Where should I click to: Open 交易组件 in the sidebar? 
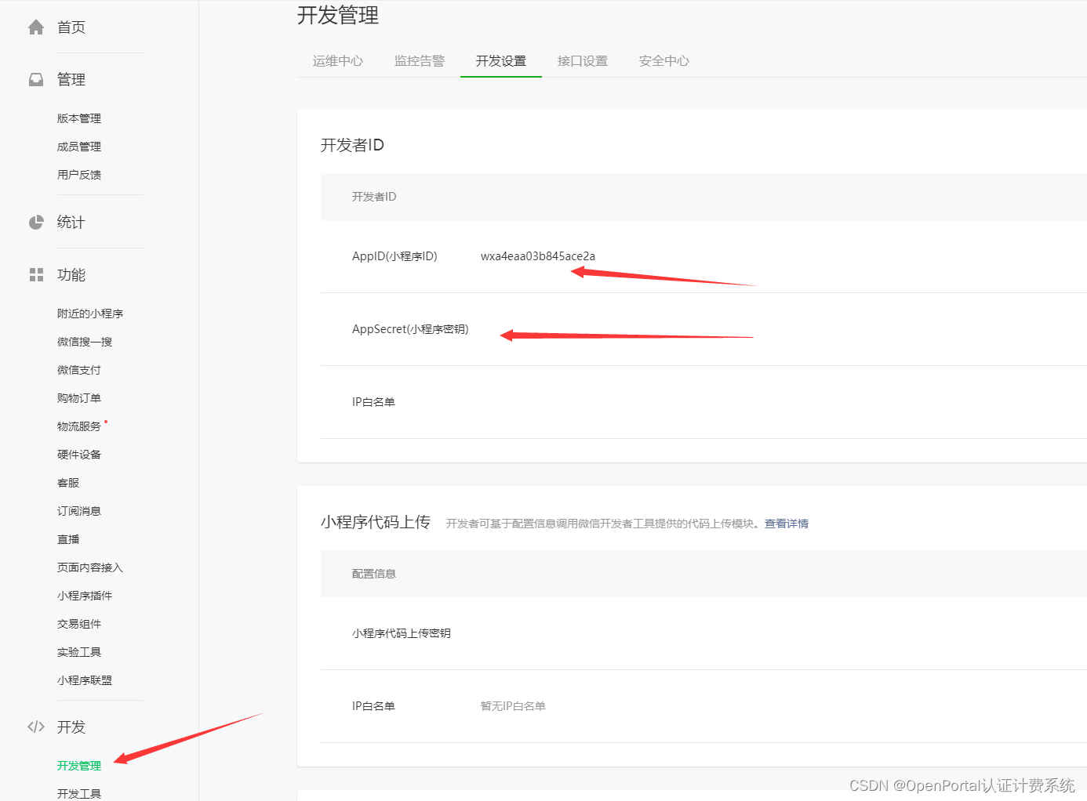click(79, 624)
